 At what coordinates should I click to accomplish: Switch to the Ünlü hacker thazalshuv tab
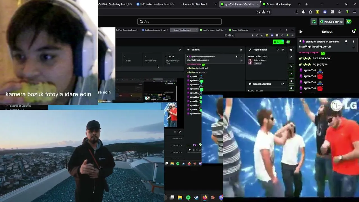click(155, 4)
